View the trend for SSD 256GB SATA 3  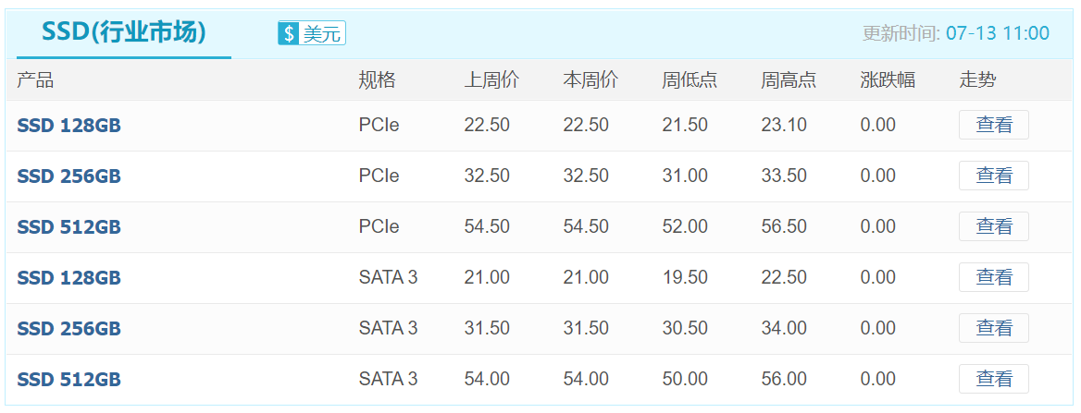[x=993, y=328]
